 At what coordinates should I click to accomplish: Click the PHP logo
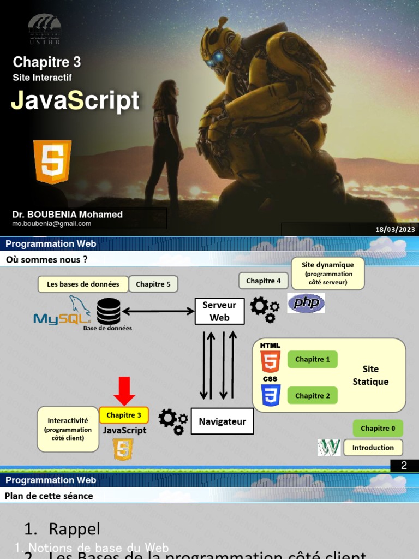[x=306, y=303]
